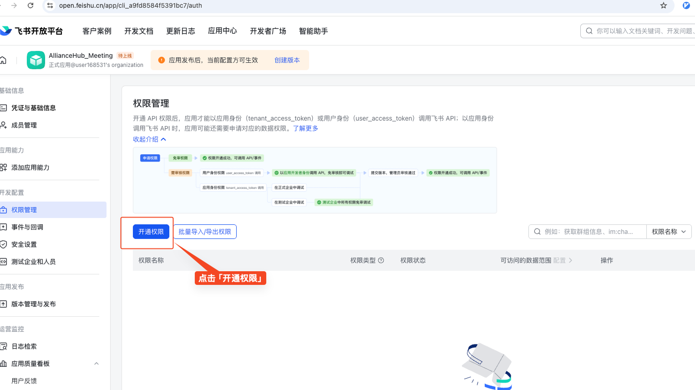The width and height of the screenshot is (695, 390).
Task: Switch to 应用中心 in the top navigation
Action: (x=222, y=30)
